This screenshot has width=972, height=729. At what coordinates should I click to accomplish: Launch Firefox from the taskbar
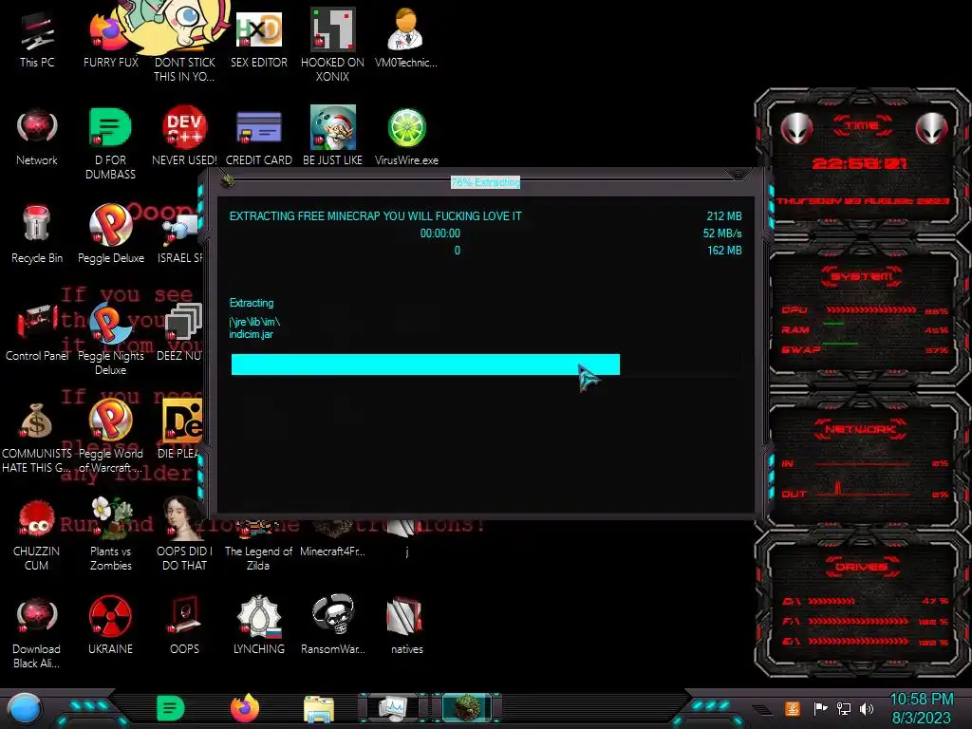pyautogui.click(x=245, y=708)
